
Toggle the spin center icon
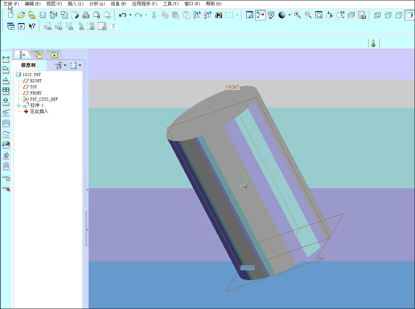[x=260, y=15]
